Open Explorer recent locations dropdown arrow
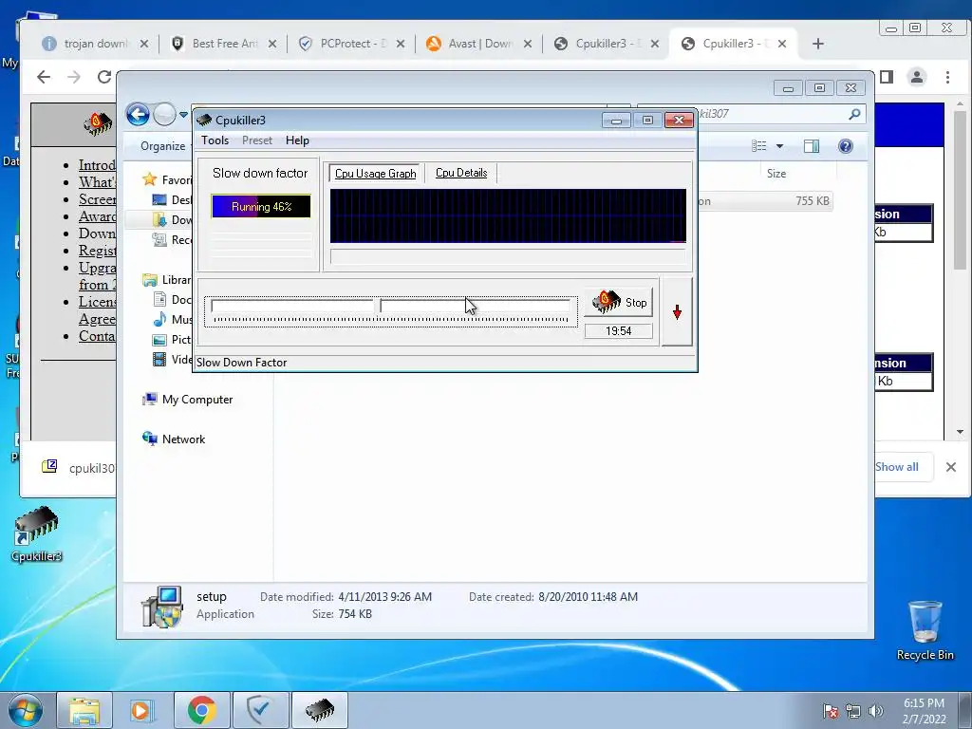 [183, 115]
